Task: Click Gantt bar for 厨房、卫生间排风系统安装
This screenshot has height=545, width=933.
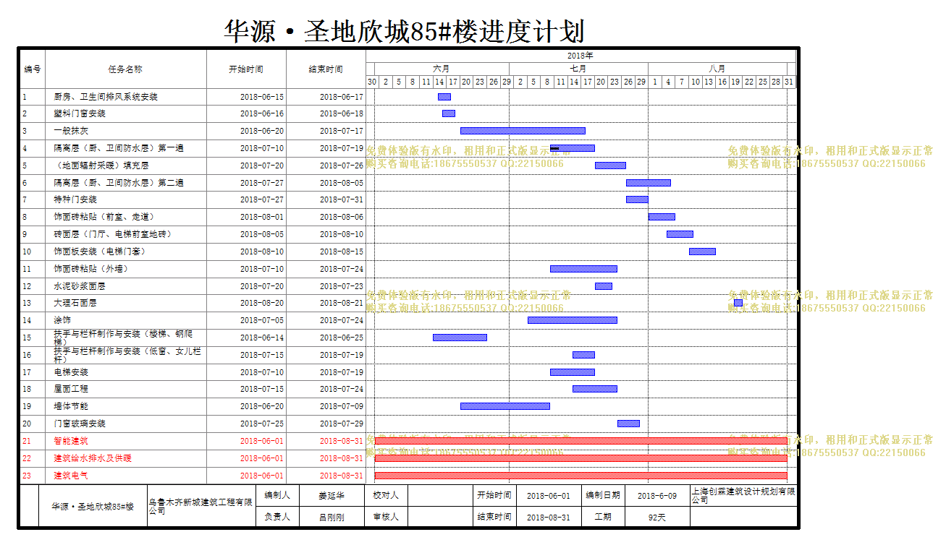Action: click(x=444, y=97)
